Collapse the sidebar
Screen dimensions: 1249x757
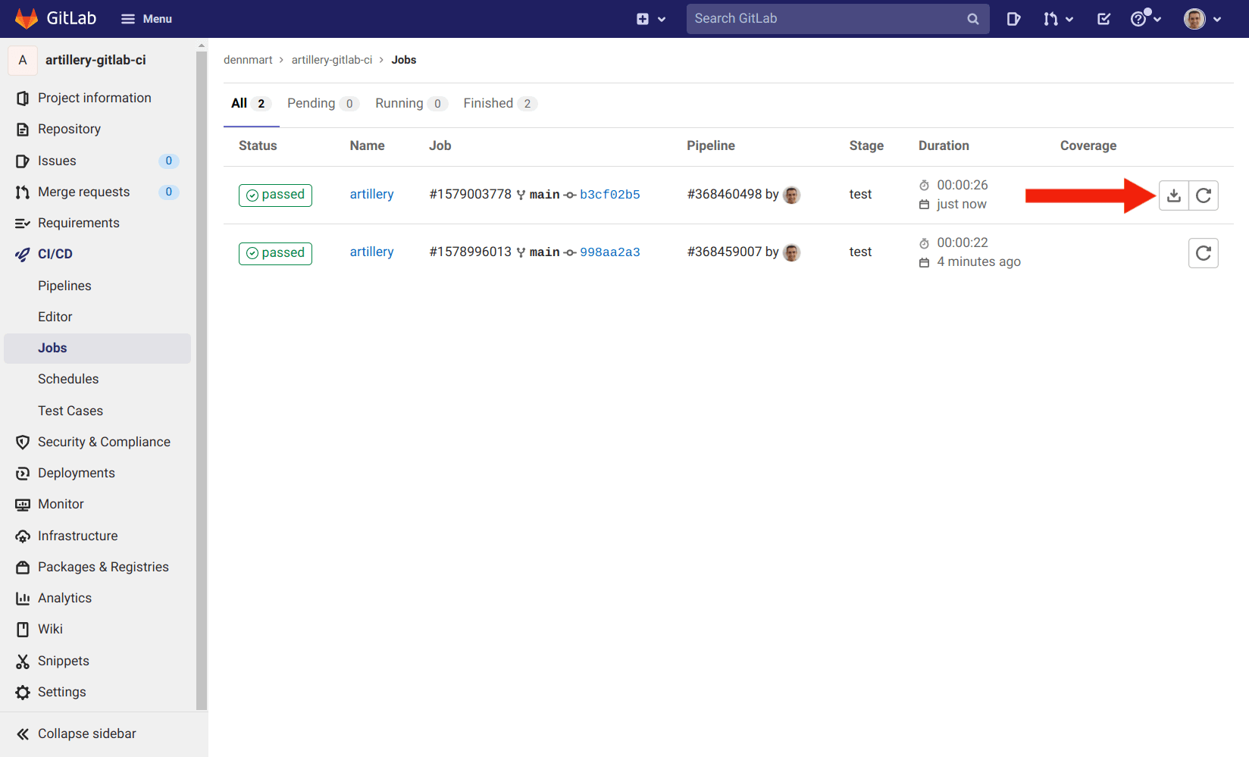pyautogui.click(x=74, y=733)
